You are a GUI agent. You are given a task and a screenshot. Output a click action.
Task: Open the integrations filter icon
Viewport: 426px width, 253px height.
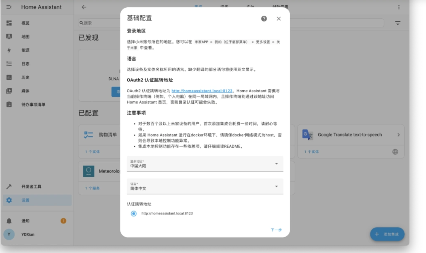click(398, 23)
